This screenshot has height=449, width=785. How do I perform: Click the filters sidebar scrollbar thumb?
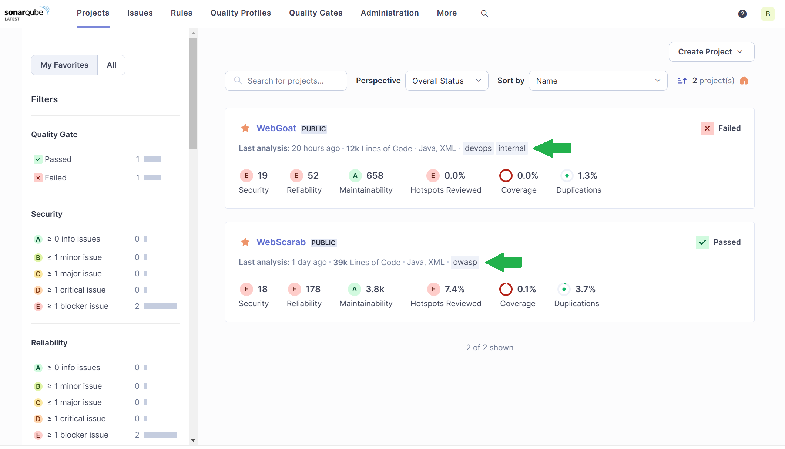[193, 93]
